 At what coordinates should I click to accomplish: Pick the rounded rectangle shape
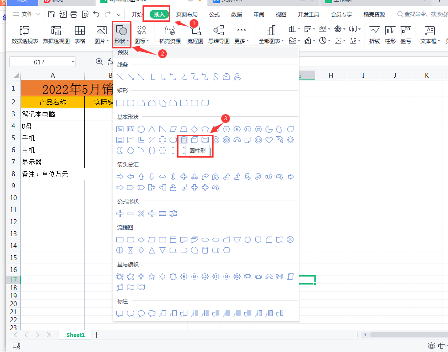(131, 103)
